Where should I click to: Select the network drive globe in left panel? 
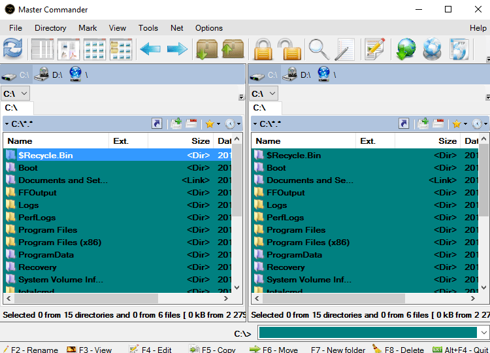pyautogui.click(x=76, y=75)
